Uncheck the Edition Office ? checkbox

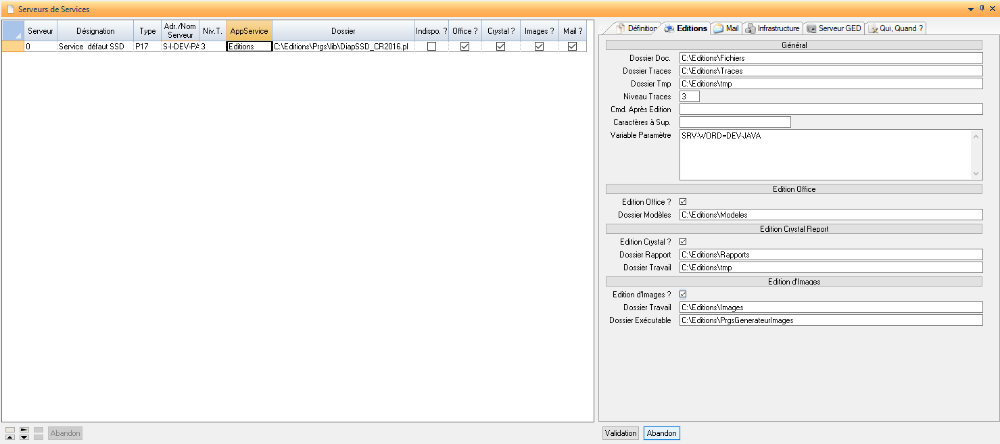pos(683,202)
